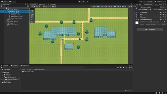Click the GameObject cube icon in Inspector
The width and height of the screenshot is (167, 94).
[135, 8]
